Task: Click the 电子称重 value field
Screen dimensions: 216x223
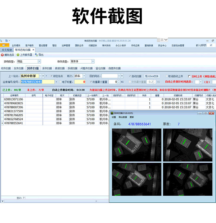Action: (80, 82)
